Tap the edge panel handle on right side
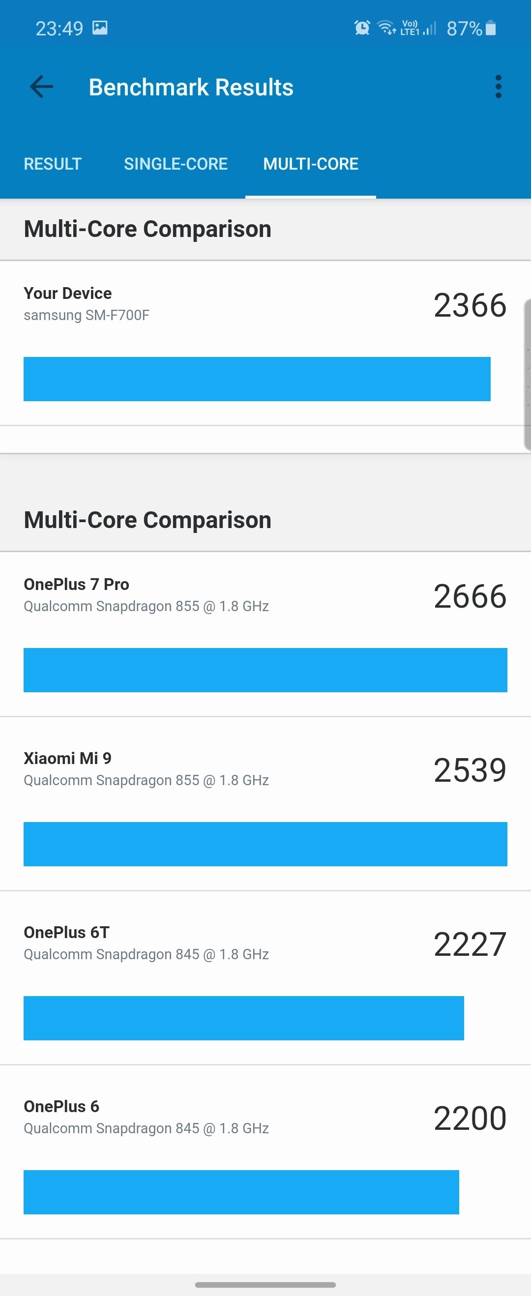The image size is (531, 1296). click(x=527, y=374)
